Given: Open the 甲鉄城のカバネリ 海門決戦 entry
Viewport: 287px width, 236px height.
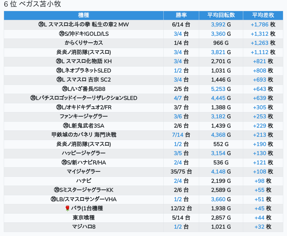Looking at the screenshot, I should (84, 135).
